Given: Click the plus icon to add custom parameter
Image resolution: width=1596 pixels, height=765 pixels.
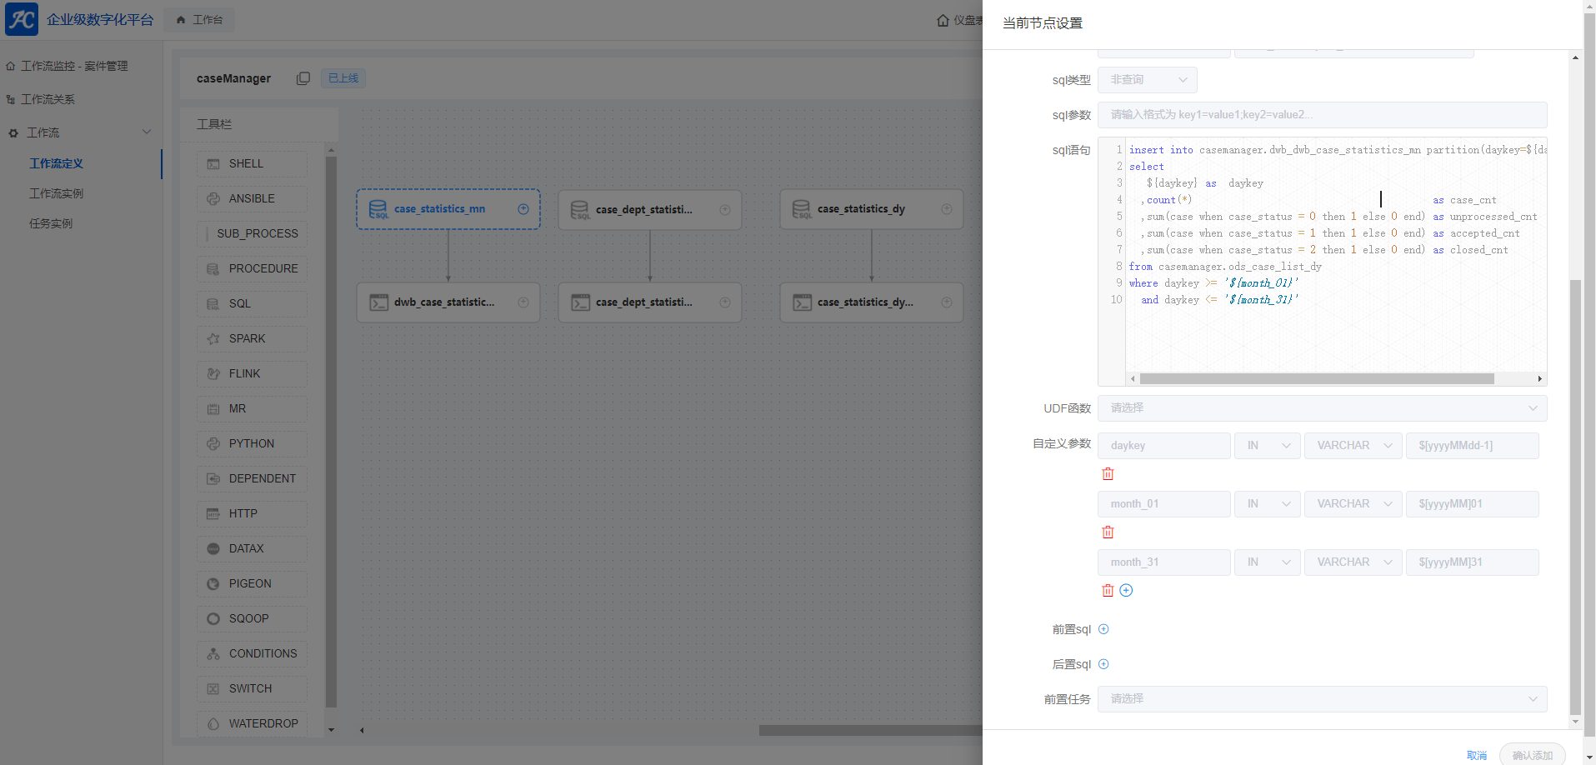Looking at the screenshot, I should (1126, 591).
